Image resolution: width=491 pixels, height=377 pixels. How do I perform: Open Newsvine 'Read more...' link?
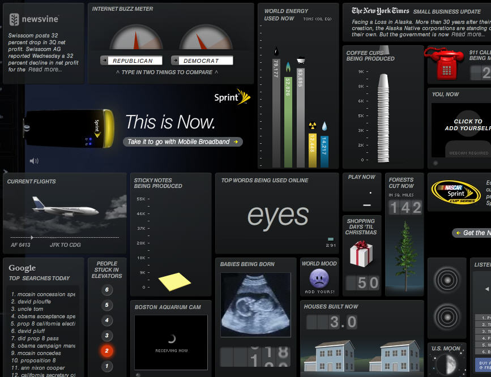click(45, 70)
